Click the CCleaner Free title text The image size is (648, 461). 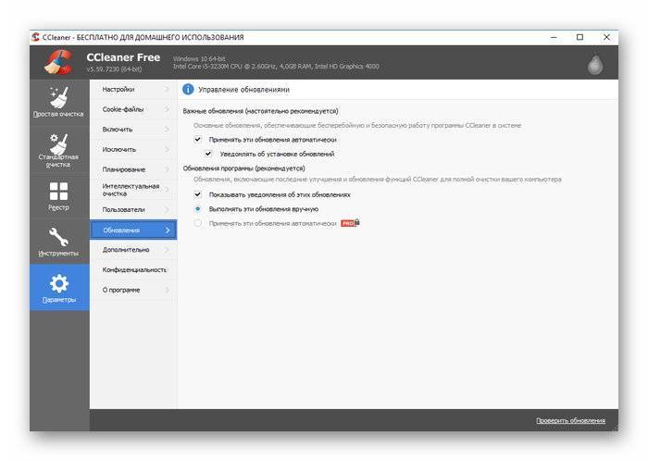[x=123, y=57]
